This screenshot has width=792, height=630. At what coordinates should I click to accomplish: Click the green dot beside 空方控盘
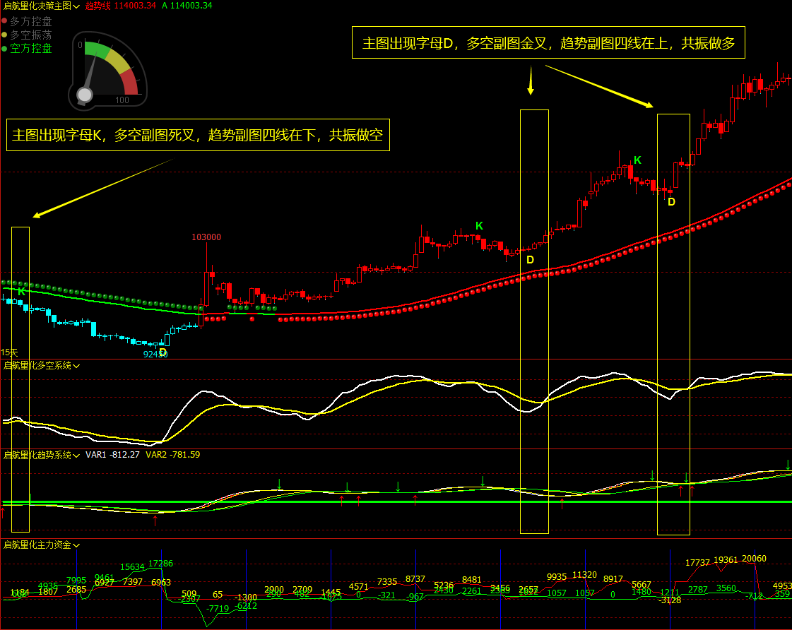coord(4,49)
